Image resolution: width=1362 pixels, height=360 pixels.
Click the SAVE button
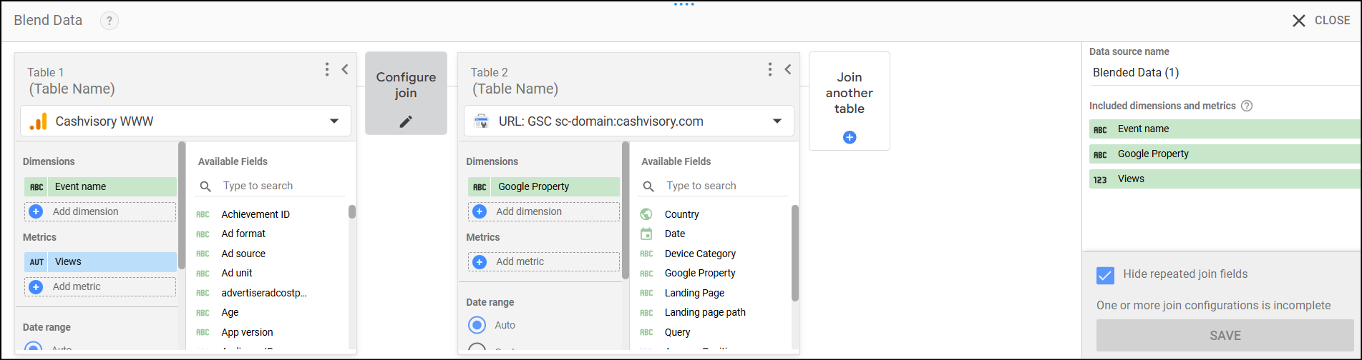point(1225,336)
